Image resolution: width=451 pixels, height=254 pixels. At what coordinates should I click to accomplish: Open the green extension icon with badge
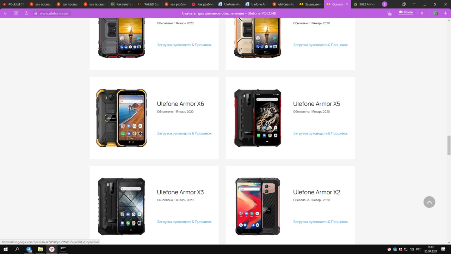[x=435, y=13]
